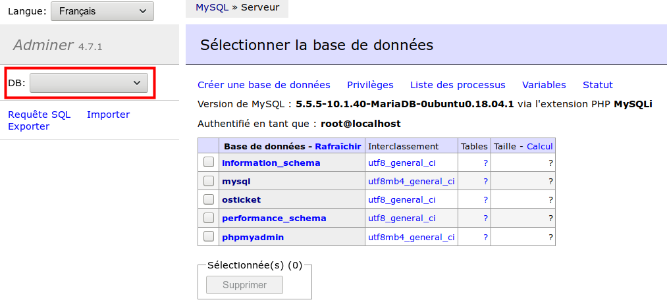Open the Variables link

point(544,85)
